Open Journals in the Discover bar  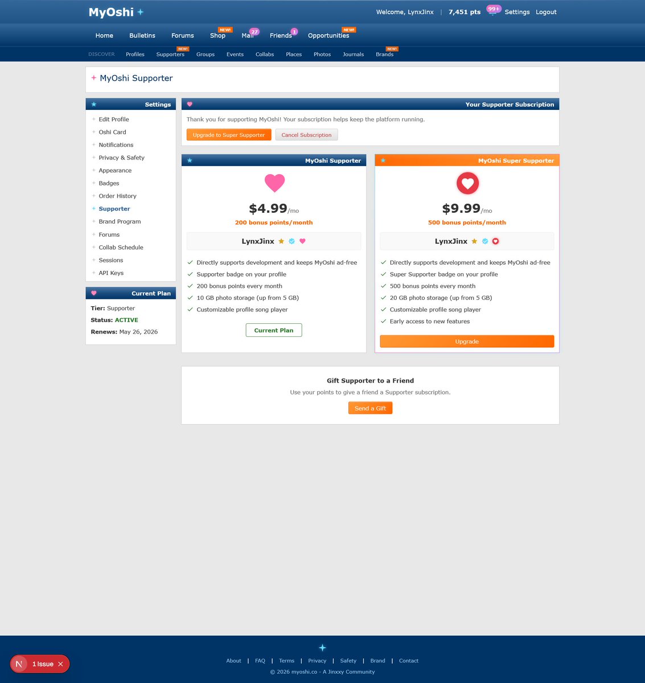(353, 54)
